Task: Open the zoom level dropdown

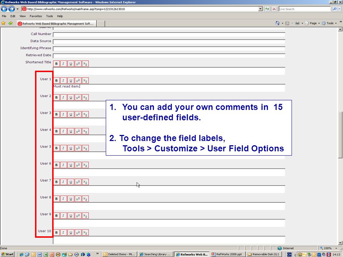Action: [336, 248]
